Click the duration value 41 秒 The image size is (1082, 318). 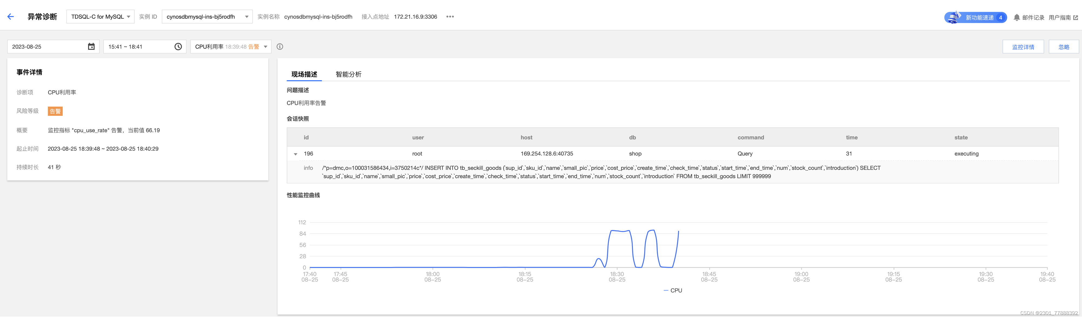[x=54, y=167]
